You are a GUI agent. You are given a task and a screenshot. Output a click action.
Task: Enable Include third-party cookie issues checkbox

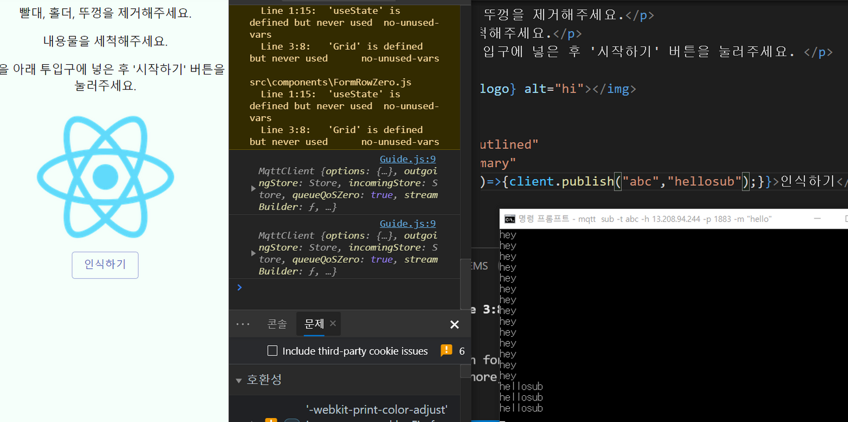pos(273,351)
